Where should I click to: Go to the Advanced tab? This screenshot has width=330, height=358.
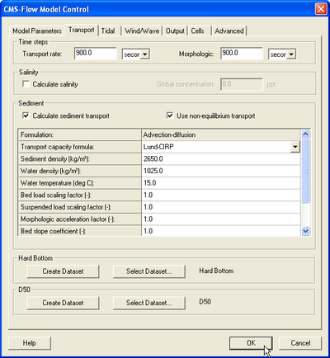tap(229, 31)
